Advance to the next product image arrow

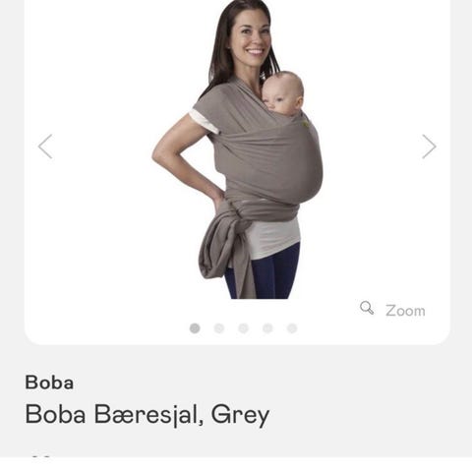click(429, 147)
